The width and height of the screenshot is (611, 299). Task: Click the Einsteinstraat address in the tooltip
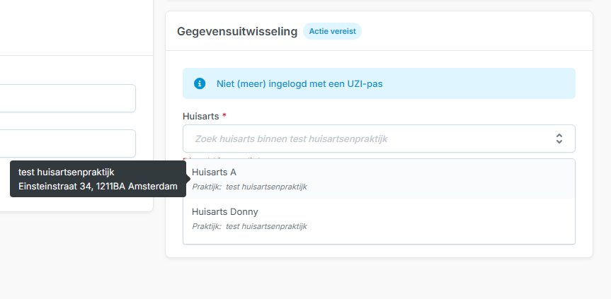[98, 187]
